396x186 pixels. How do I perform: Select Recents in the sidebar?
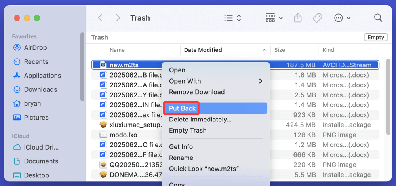coord(36,62)
